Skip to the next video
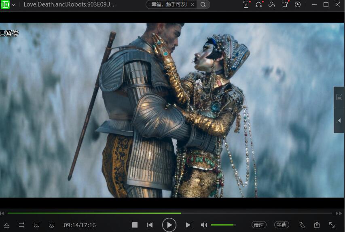Screen dimensions: 345x232 coord(188,225)
